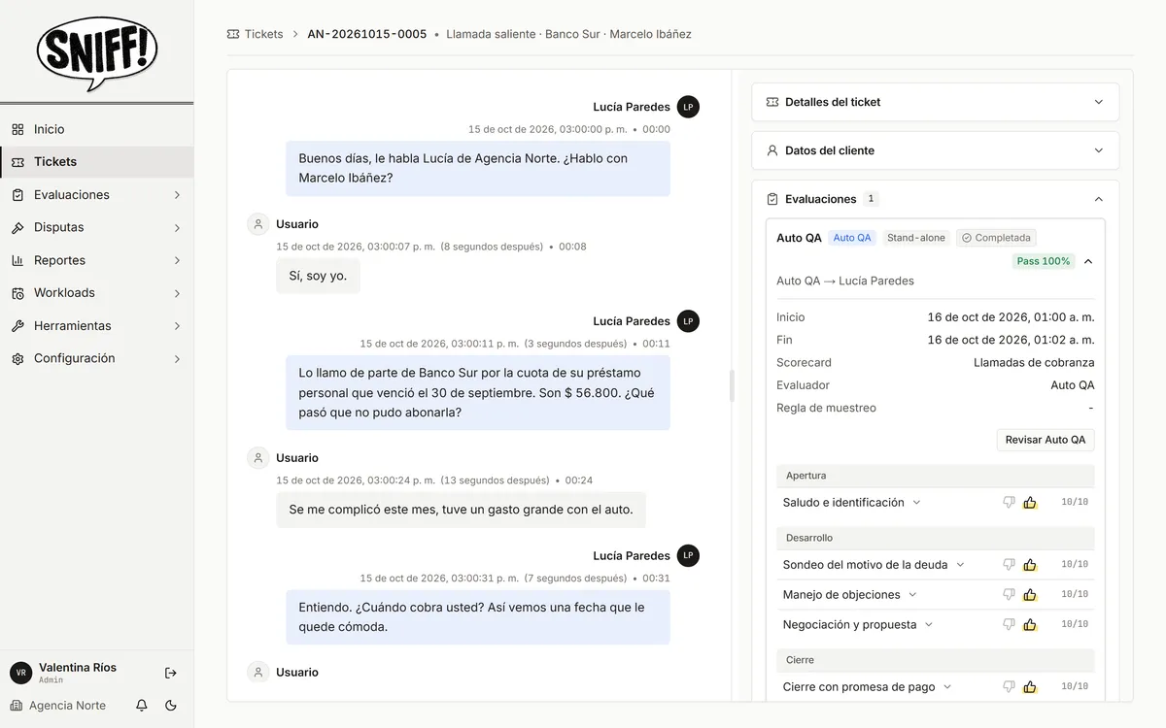The width and height of the screenshot is (1166, 728).
Task: Open notifications bell icon
Action: click(142, 706)
